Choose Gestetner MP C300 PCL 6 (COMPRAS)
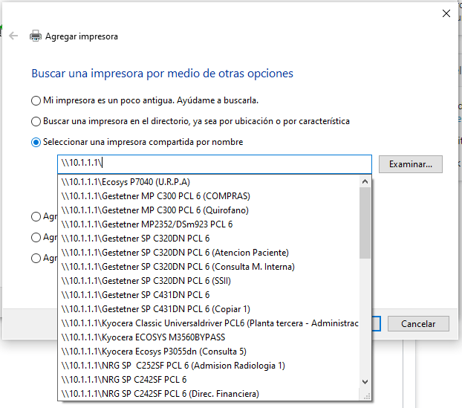The width and height of the screenshot is (462, 408). click(x=209, y=196)
